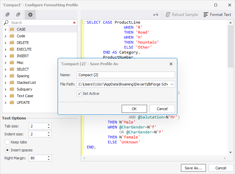Increase the Right Margin value
235x174 pixels.
pyautogui.click(x=49, y=157)
